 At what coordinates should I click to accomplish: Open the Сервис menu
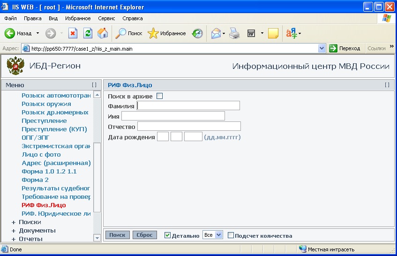pyautogui.click(x=106, y=18)
